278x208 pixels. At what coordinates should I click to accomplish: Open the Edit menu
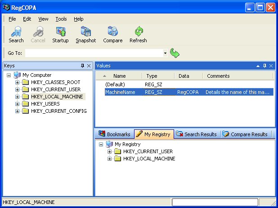[x=27, y=19]
